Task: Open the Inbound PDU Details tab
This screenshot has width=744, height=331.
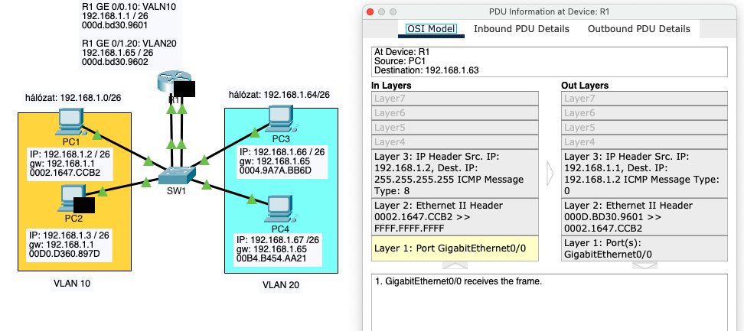Action: pyautogui.click(x=521, y=29)
